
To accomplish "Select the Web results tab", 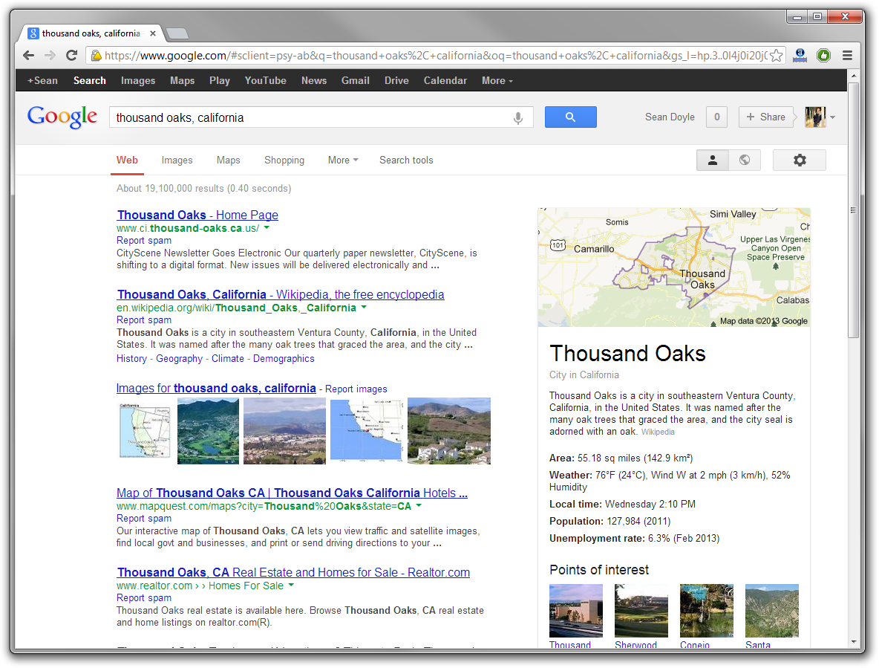I will click(x=127, y=160).
